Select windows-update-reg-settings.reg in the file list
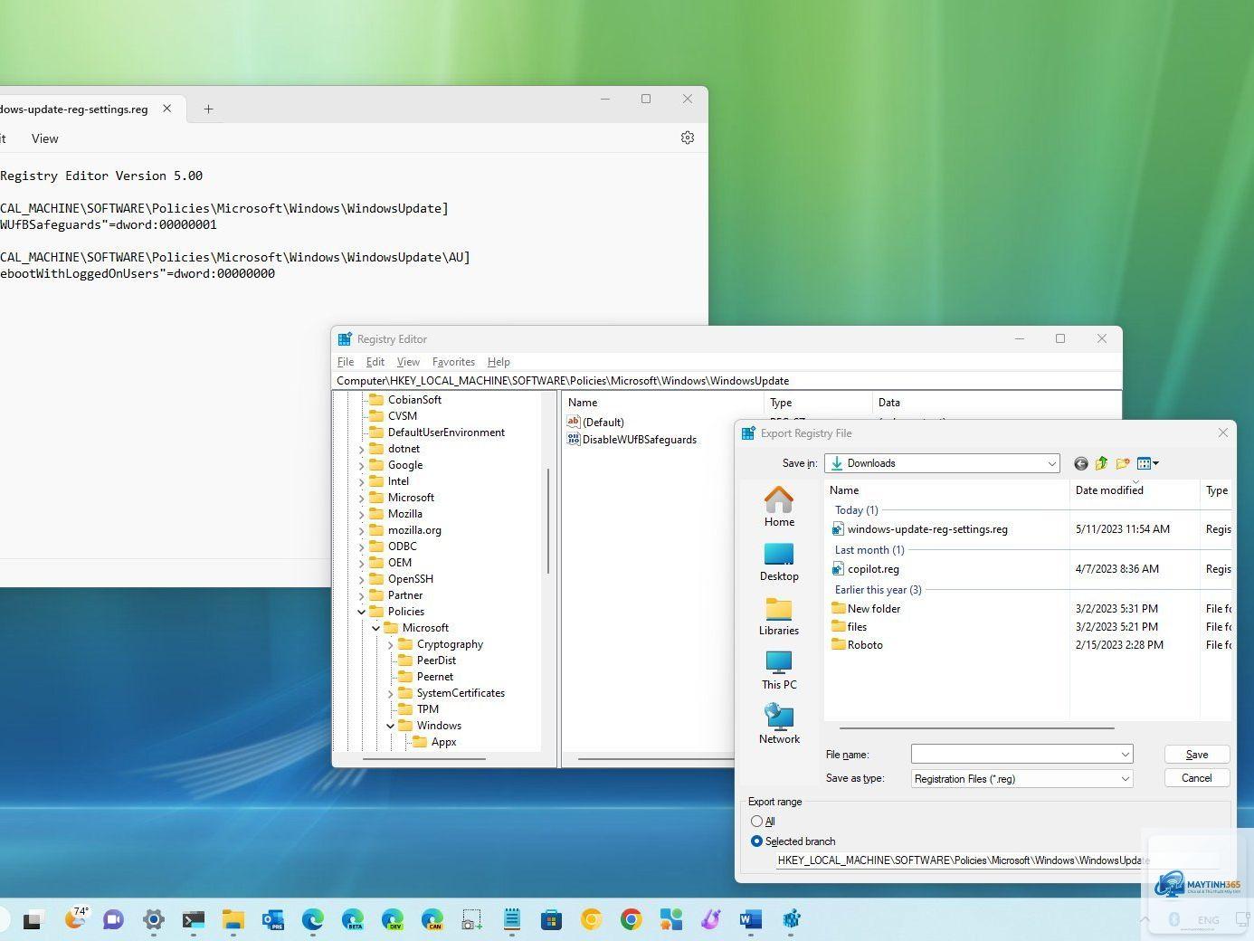 [x=927, y=529]
